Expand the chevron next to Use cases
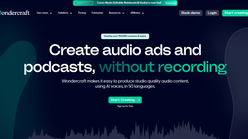This screenshot has width=248, height=139. (x=51, y=13)
